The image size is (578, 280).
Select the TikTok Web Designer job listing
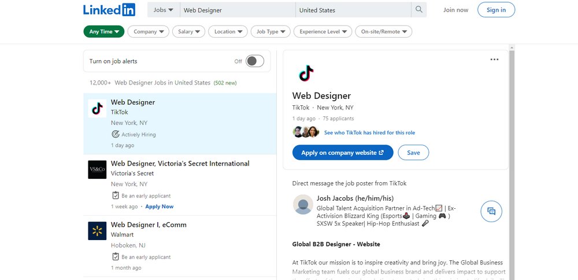pos(180,124)
